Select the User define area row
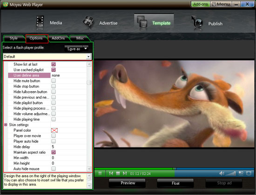 click(x=29, y=75)
